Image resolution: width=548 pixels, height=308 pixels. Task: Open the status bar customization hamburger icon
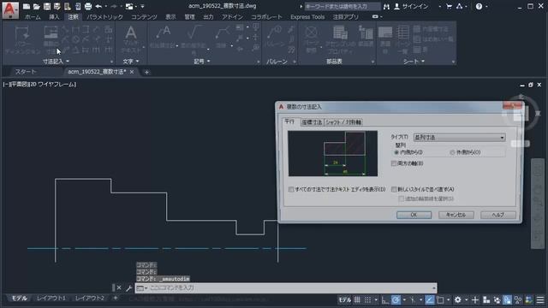tap(540, 299)
